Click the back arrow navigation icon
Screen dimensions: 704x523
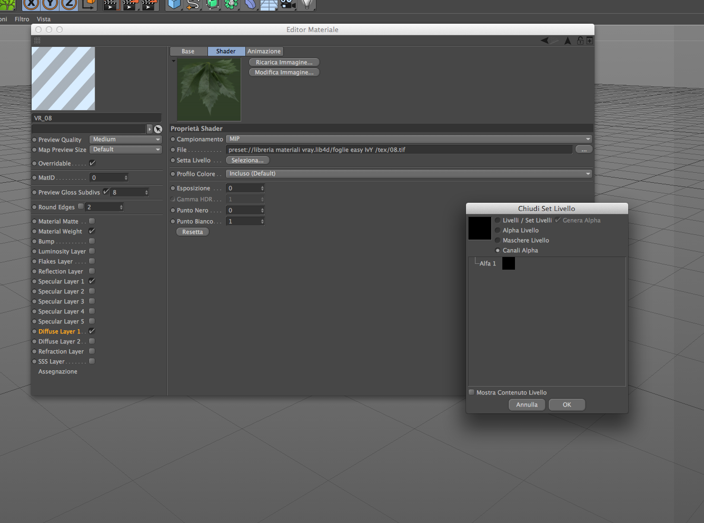(x=545, y=41)
